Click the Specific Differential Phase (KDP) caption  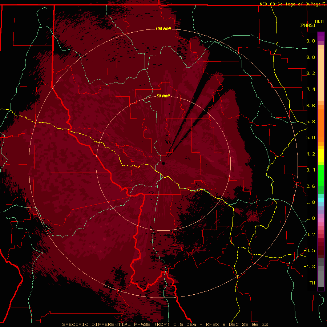(117, 324)
